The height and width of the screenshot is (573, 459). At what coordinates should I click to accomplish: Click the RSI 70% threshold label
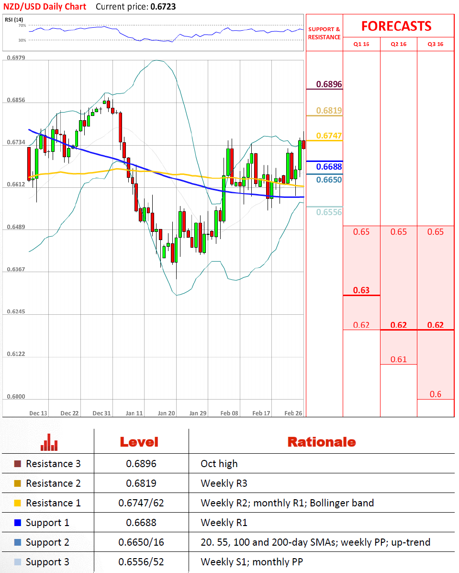pos(22,25)
